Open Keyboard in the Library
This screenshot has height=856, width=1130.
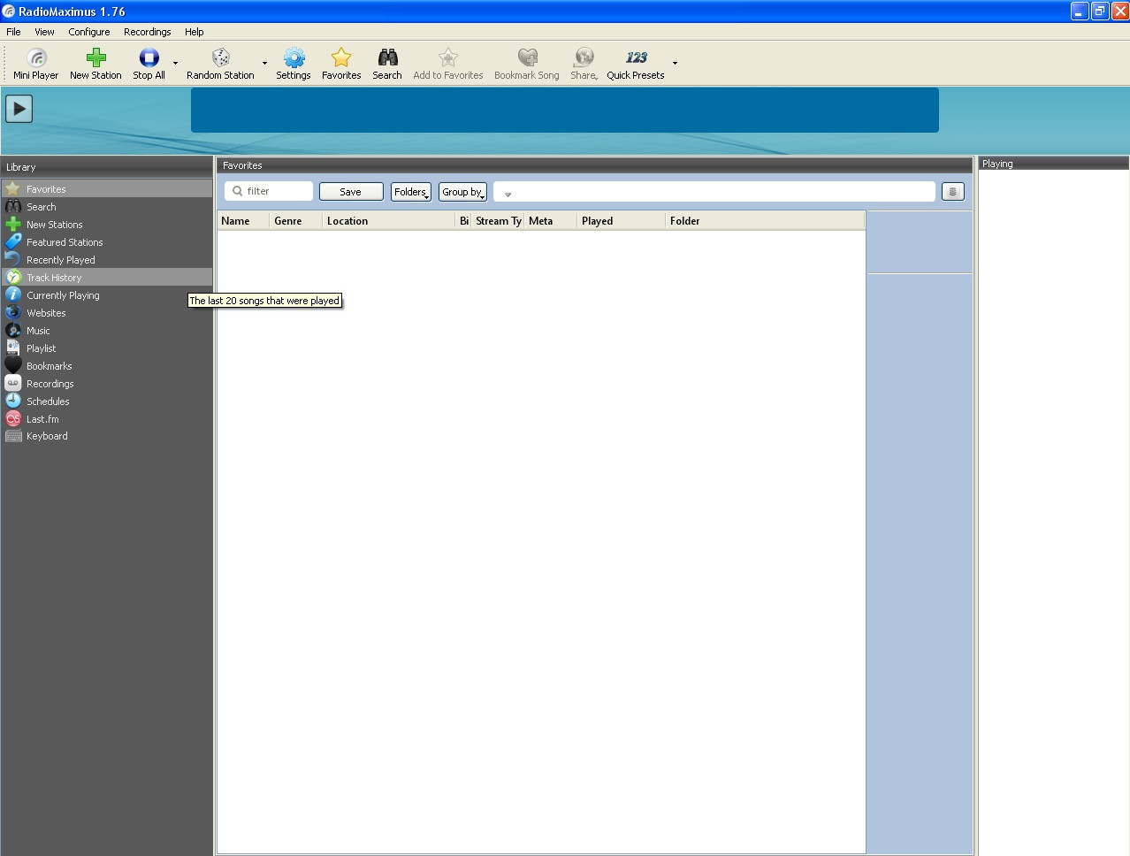106,436
